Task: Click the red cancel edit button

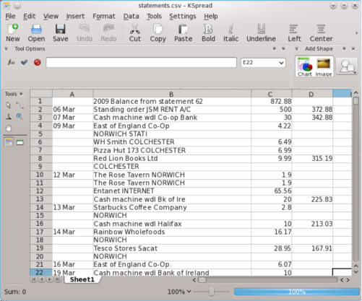Action: (x=37, y=63)
